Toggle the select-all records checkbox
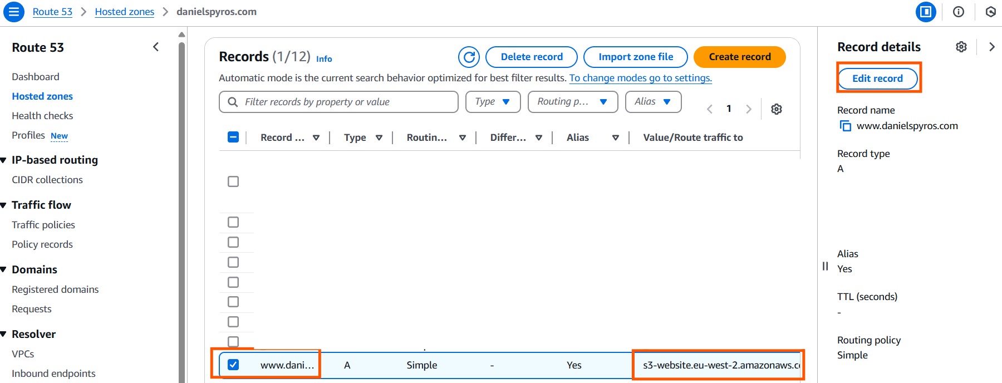 (x=233, y=137)
